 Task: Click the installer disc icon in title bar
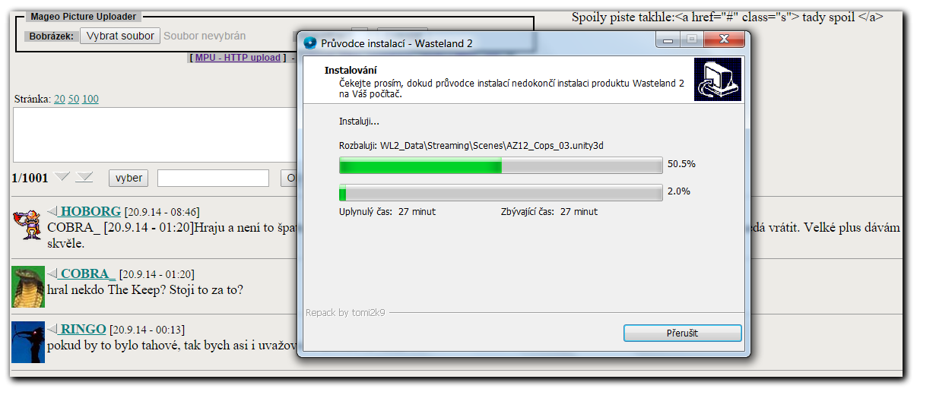(310, 43)
